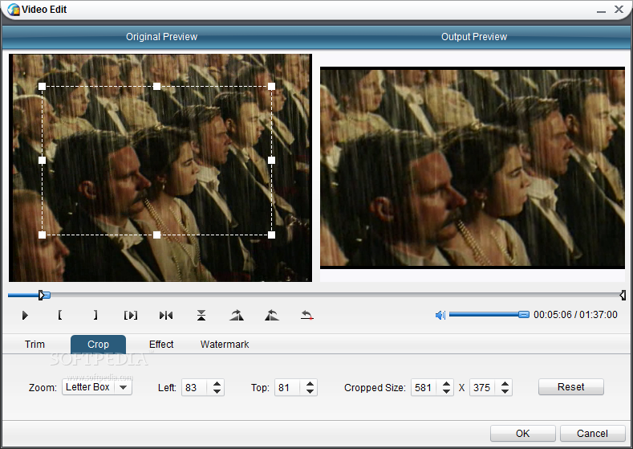The image size is (633, 449).
Task: Click the volume slider handle
Action: tap(524, 314)
